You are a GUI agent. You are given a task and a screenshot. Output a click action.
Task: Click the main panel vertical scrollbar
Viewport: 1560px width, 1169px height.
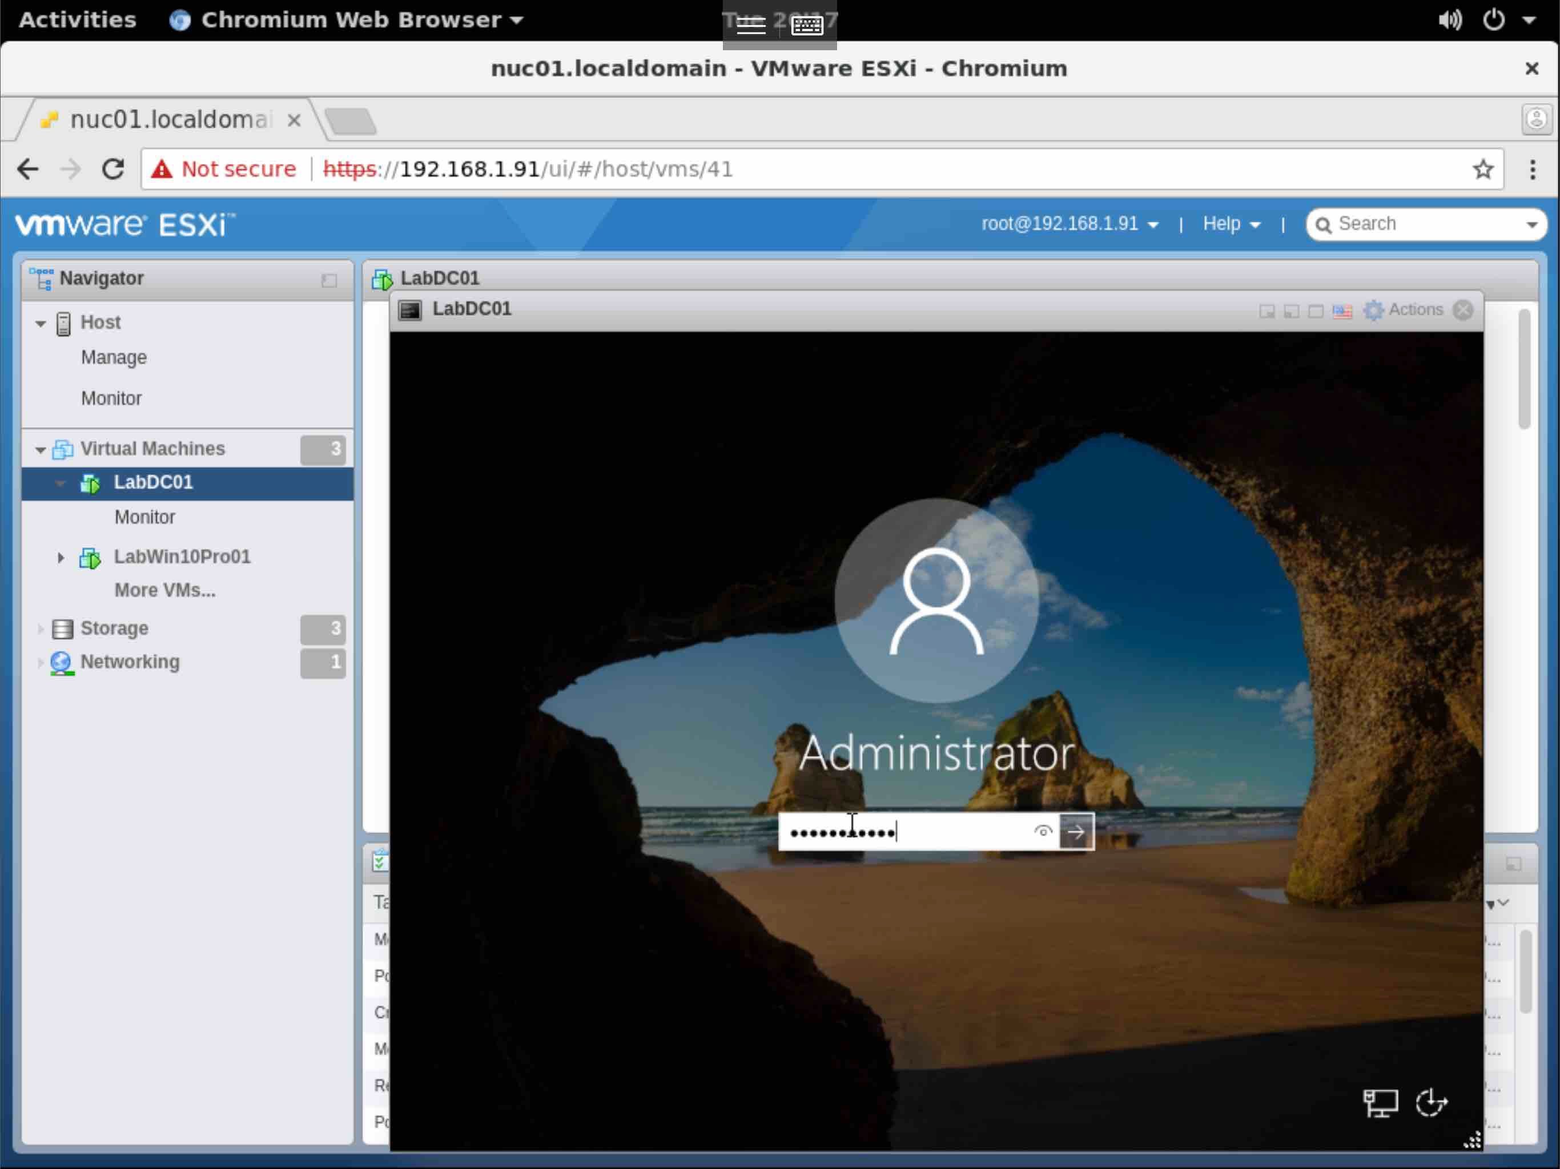(1523, 369)
